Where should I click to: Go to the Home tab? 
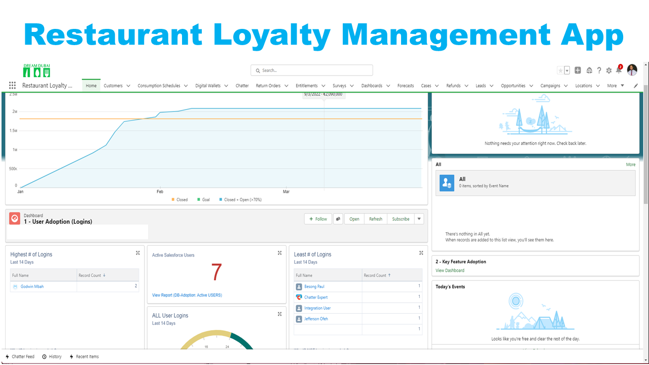91,86
